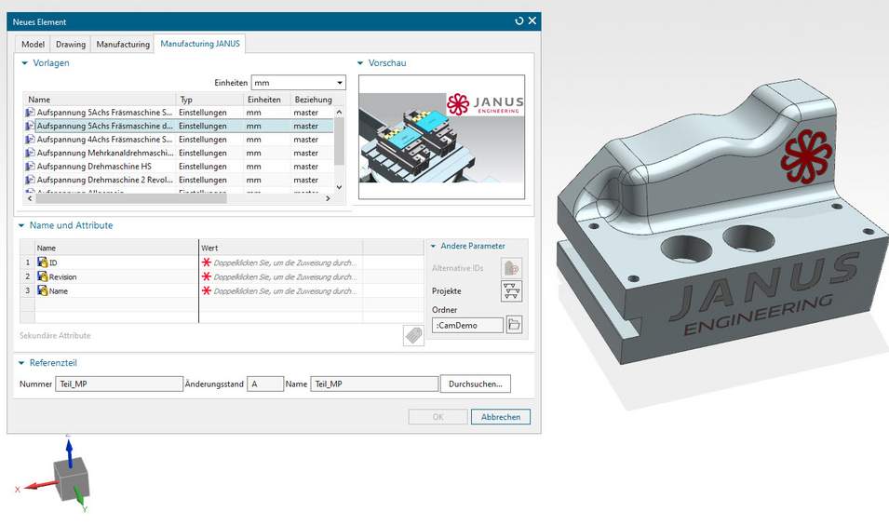
Task: Click the Nummer field with Teil_MP
Action: point(119,384)
